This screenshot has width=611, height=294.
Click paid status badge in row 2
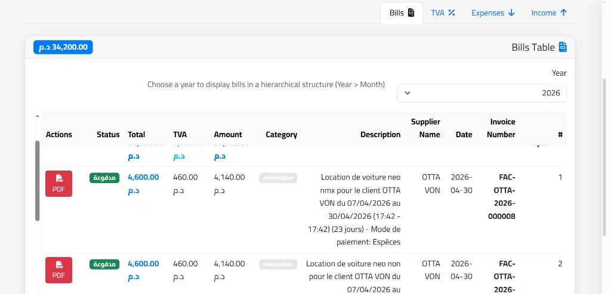(x=104, y=264)
